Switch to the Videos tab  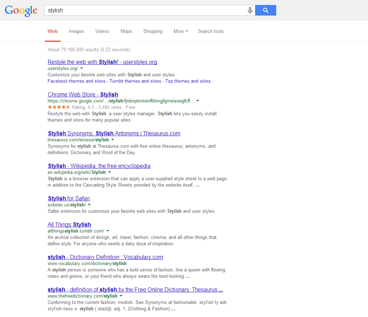(102, 31)
